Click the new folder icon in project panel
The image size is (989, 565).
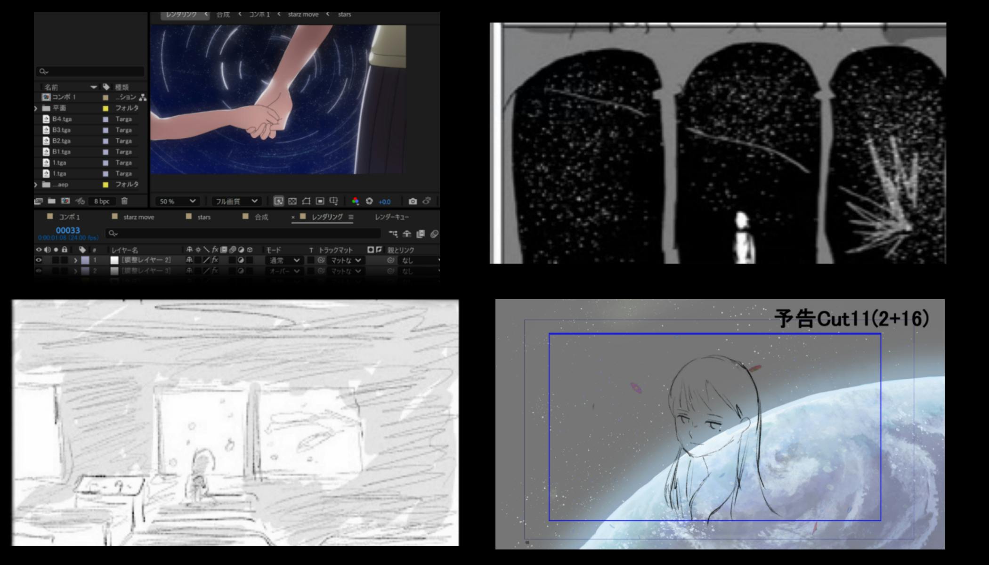point(52,201)
